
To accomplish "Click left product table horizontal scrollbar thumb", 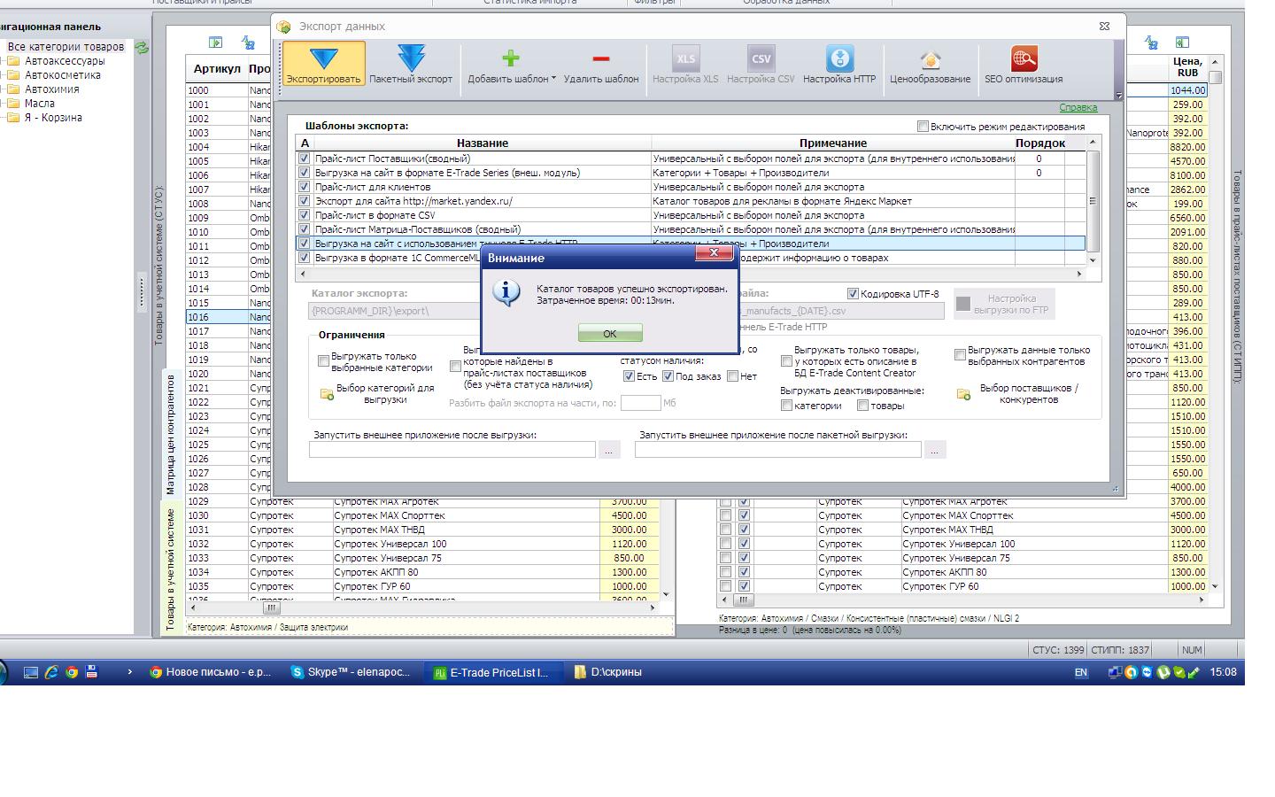I will click(272, 608).
